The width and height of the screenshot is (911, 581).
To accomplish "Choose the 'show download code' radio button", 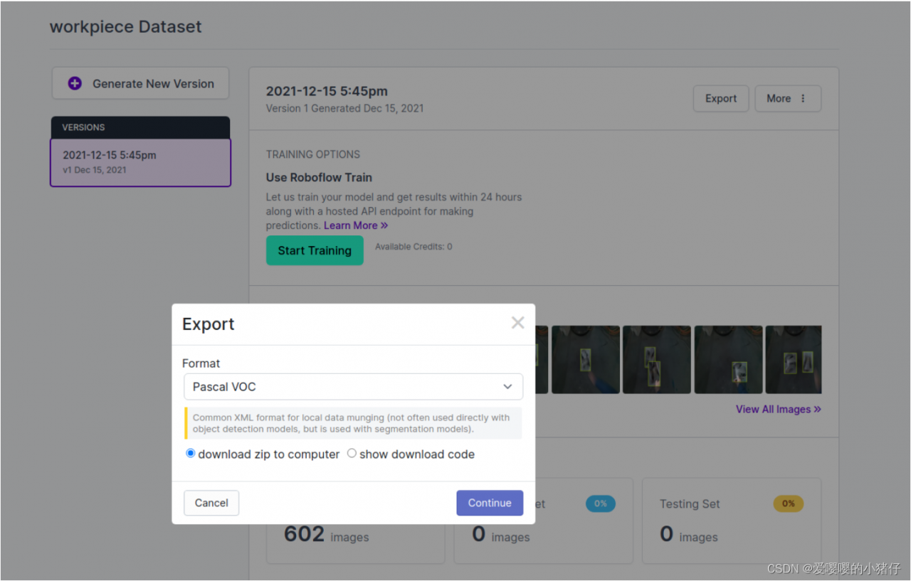I will coord(352,454).
